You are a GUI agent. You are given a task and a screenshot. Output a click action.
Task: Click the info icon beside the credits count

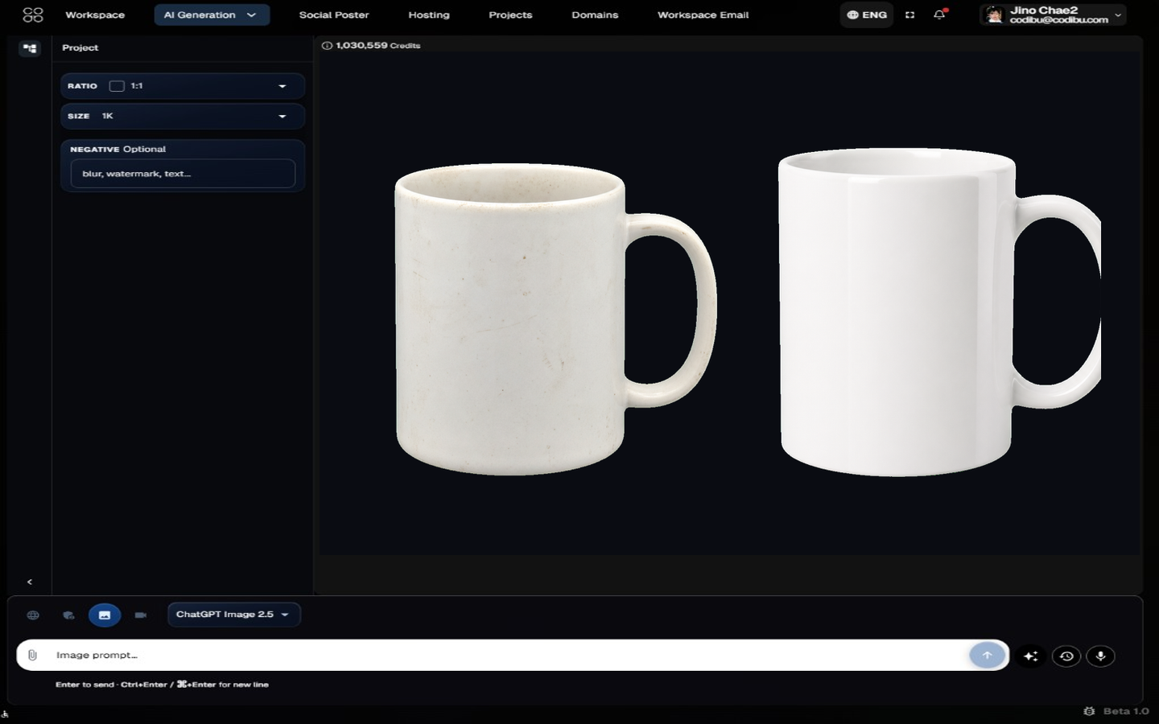(x=327, y=46)
